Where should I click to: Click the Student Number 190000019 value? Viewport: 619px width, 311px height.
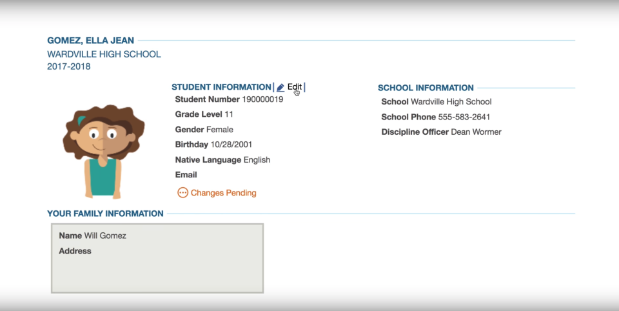pos(262,99)
